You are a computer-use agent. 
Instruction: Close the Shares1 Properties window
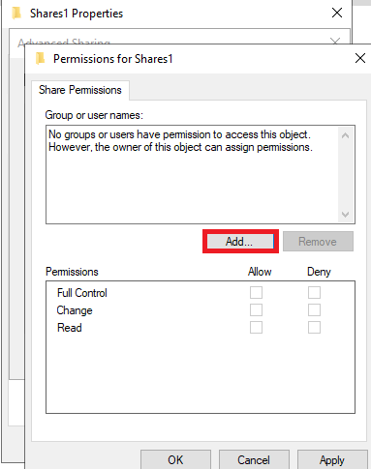point(337,13)
